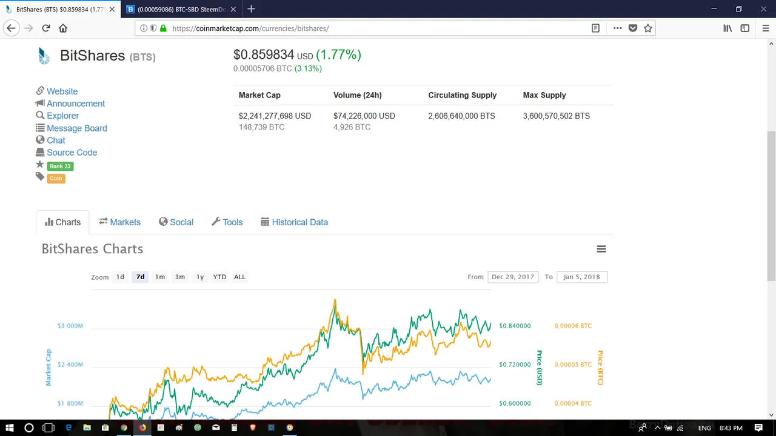The image size is (776, 436).
Task: Click the To date field Jan 5, 2018
Action: [581, 277]
